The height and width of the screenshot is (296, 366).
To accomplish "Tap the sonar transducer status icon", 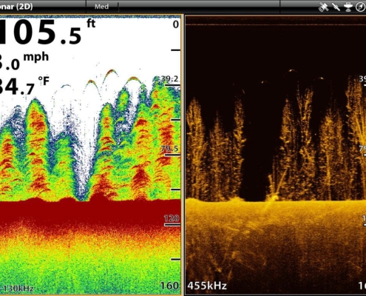I will (x=348, y=7).
